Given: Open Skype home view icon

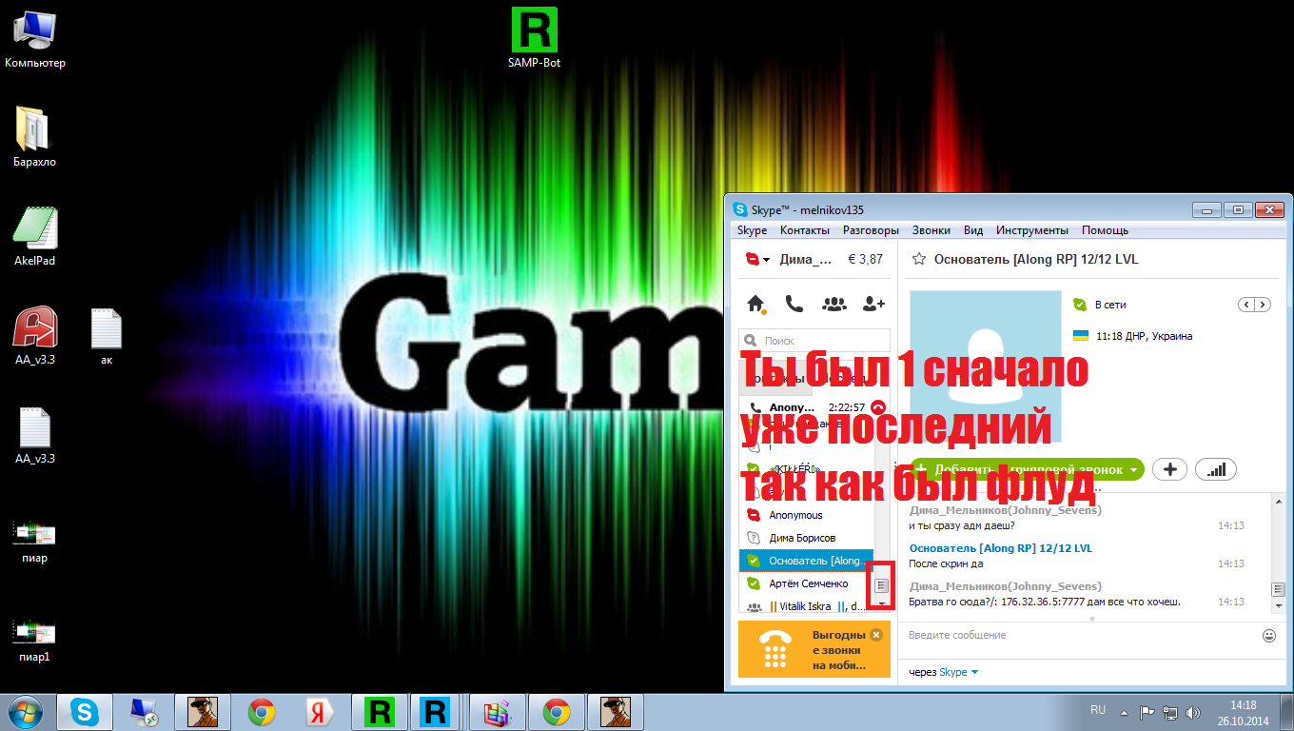Looking at the screenshot, I should 756,304.
